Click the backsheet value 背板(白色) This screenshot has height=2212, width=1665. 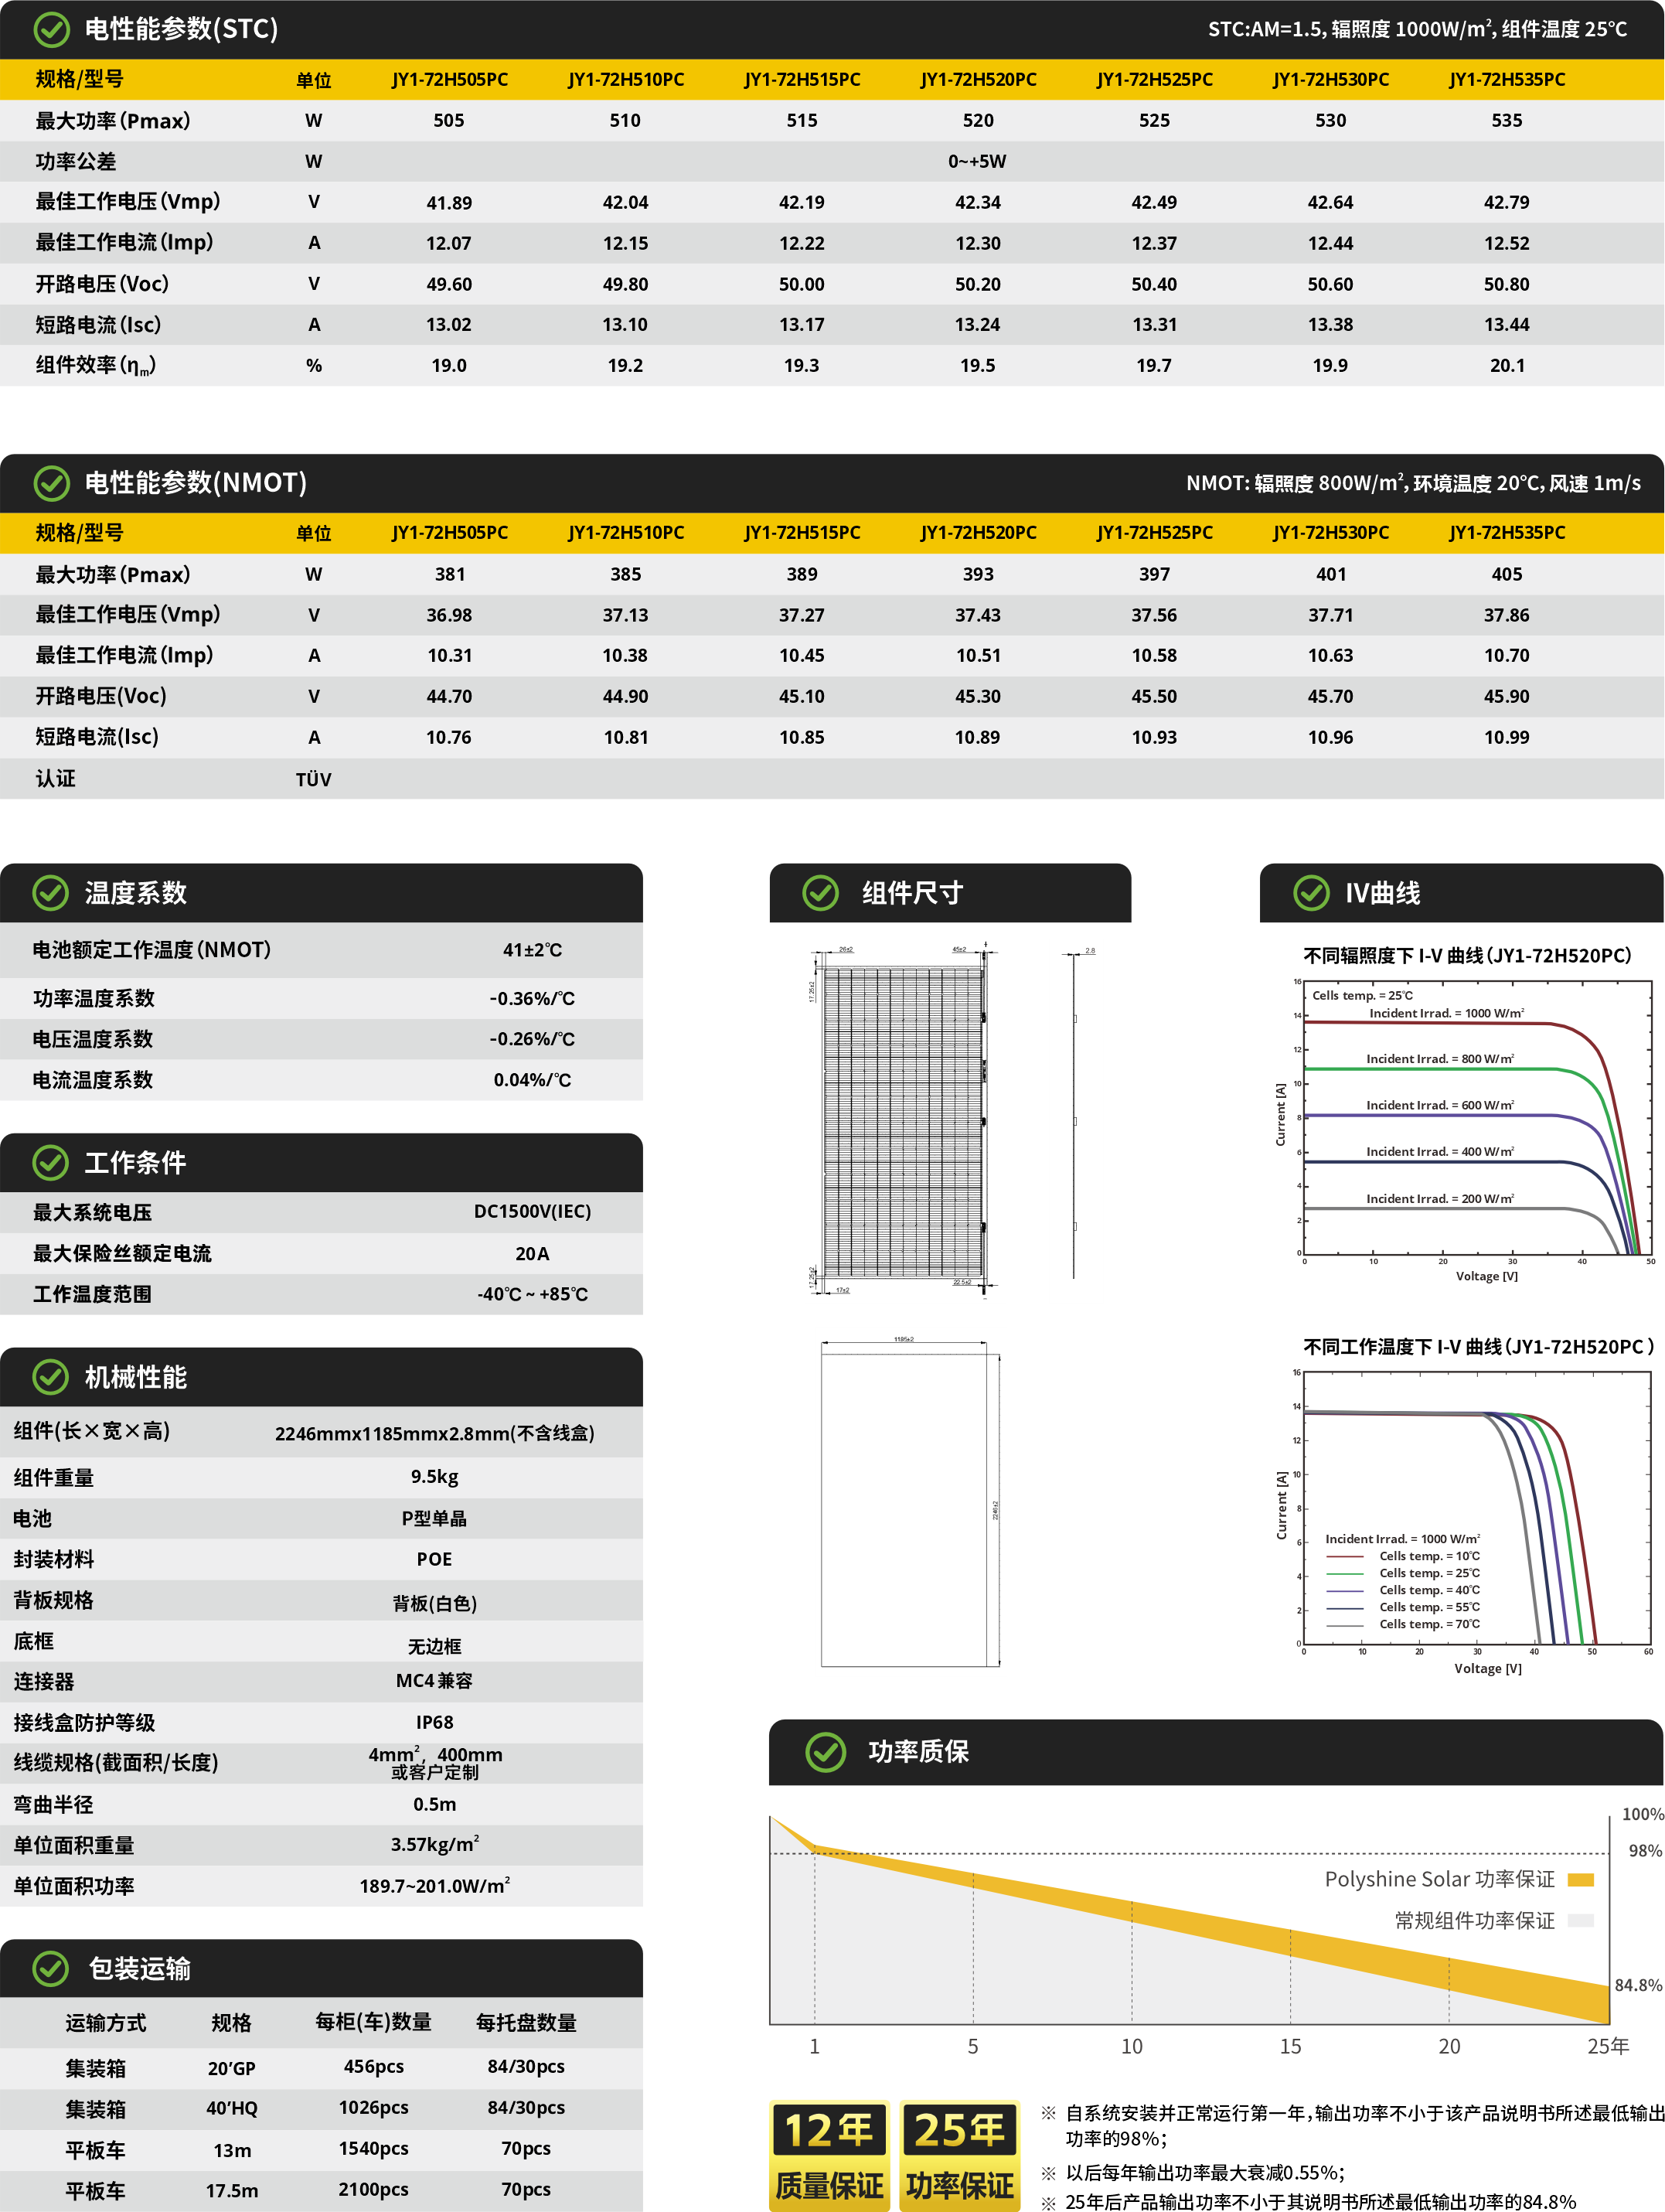[435, 1604]
